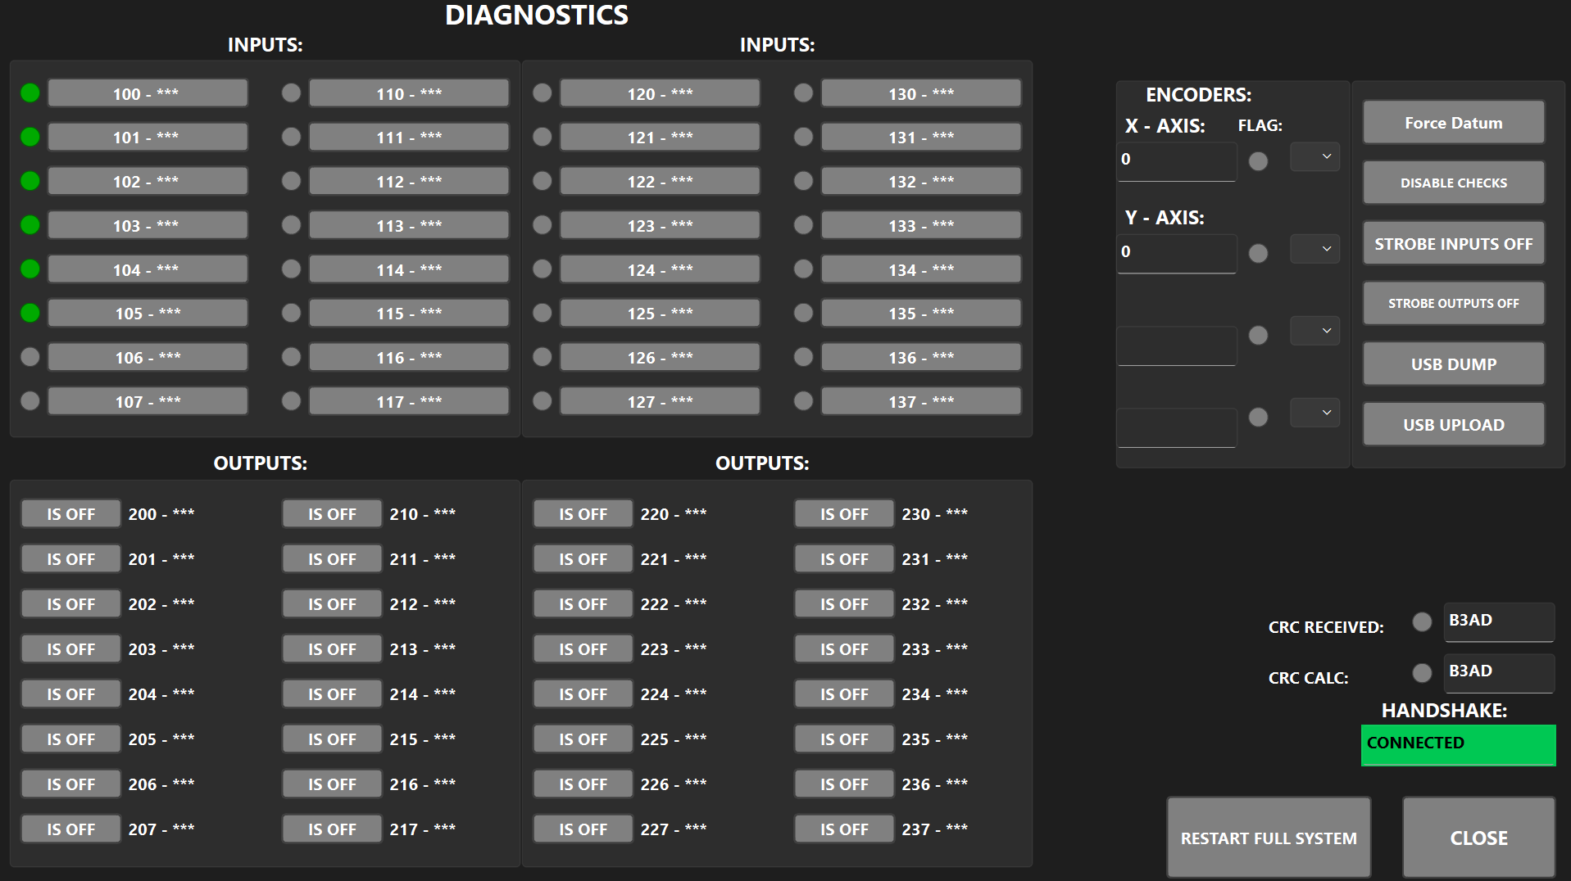1571x881 pixels.
Task: Toggle output 203 IS OFF button
Action: click(x=71, y=649)
